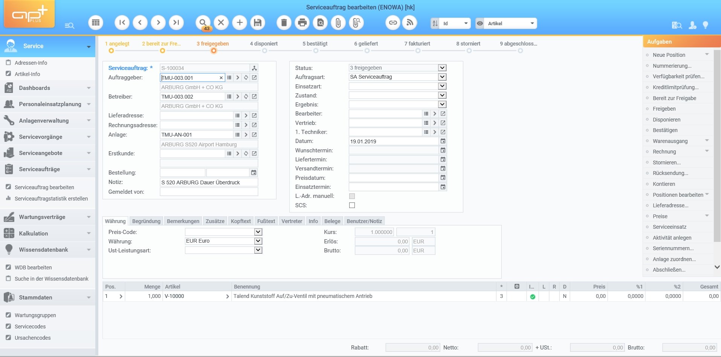Click the menu search icon beside logo
The image size is (721, 357).
pyautogui.click(x=69, y=26)
